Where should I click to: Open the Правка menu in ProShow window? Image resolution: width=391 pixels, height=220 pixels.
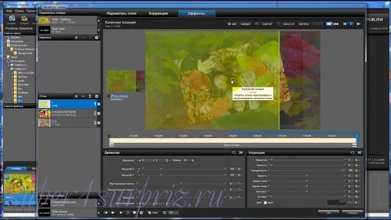tap(19, 11)
